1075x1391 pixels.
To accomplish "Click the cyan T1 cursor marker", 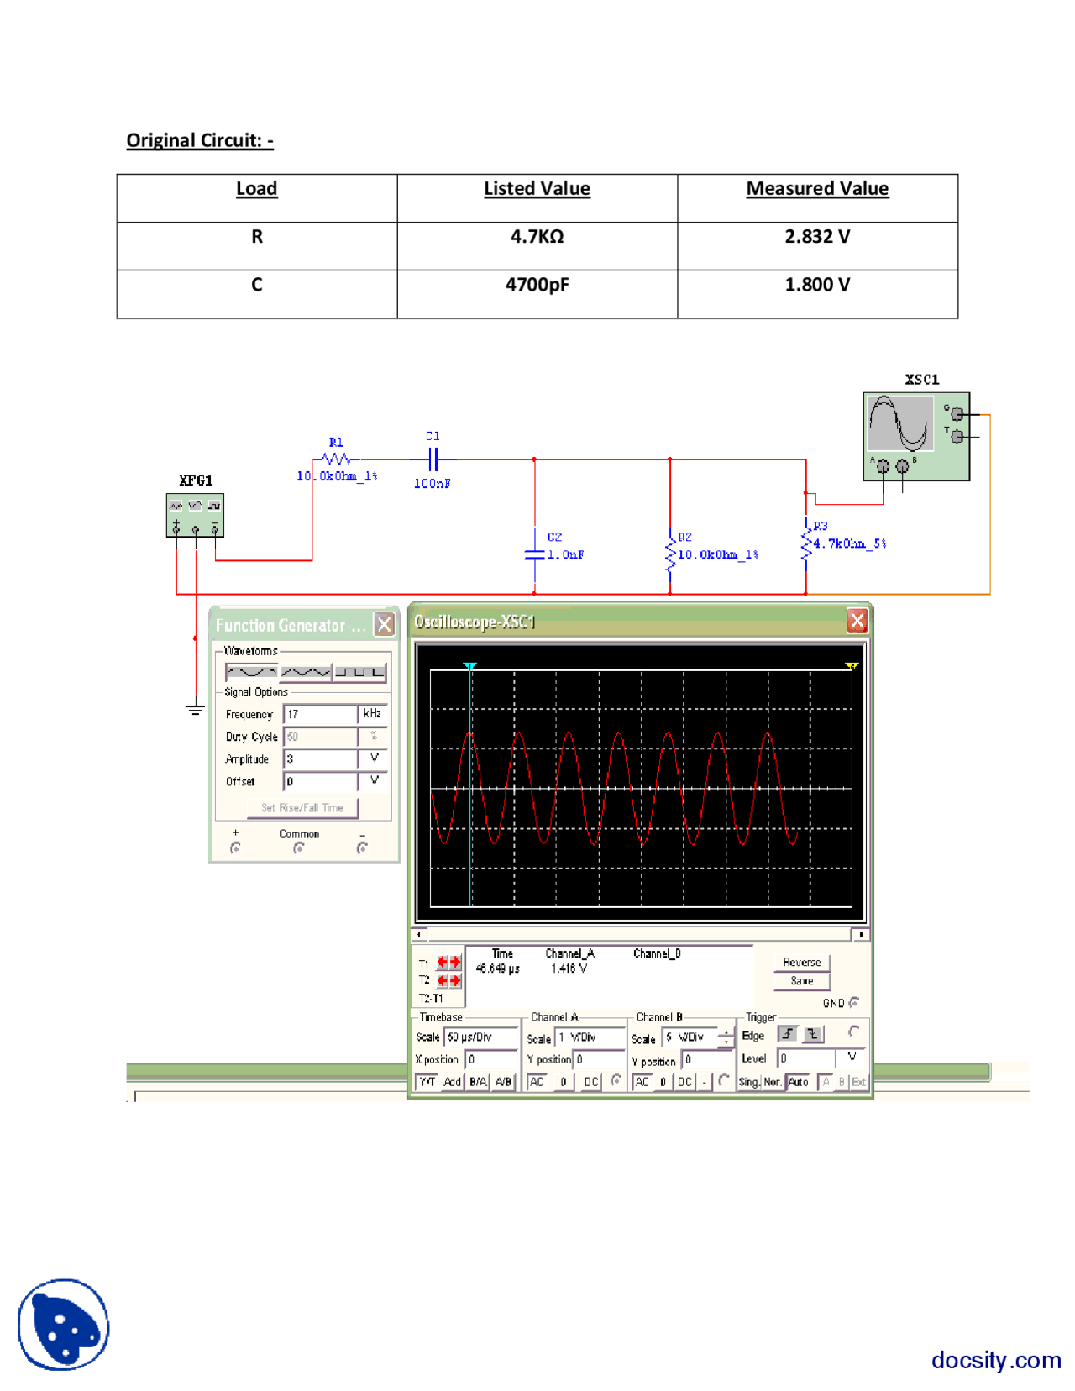I will (470, 666).
